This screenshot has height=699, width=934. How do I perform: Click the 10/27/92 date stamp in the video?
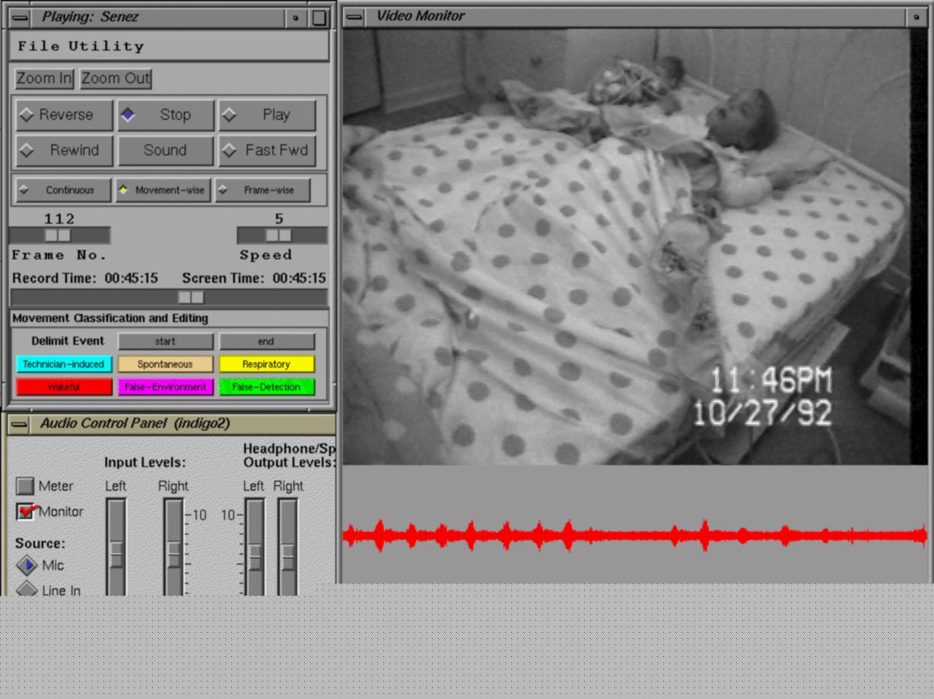click(762, 413)
